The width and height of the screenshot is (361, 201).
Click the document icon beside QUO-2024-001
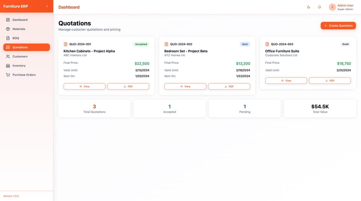pyautogui.click(x=65, y=44)
